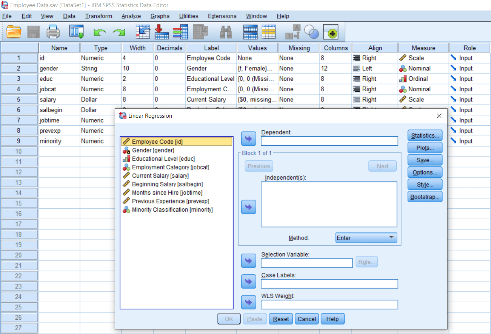Click arrow button beside Selection Variable
Viewport: 491px width, 334px height.
click(248, 260)
